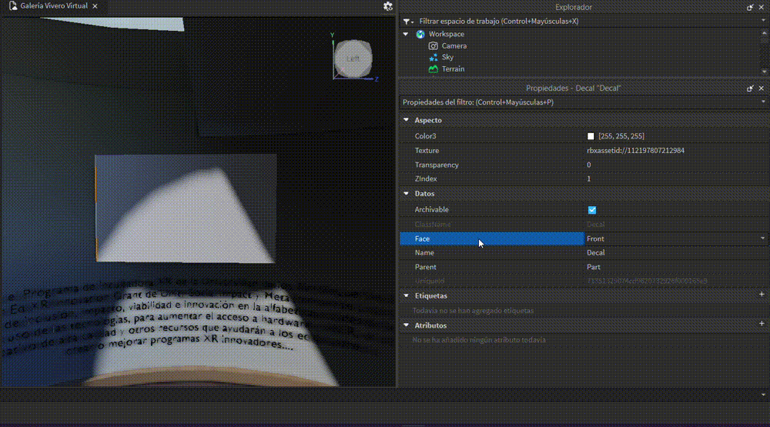Image resolution: width=770 pixels, height=427 pixels.
Task: Click the Texture asset ID field
Action: pyautogui.click(x=635, y=151)
